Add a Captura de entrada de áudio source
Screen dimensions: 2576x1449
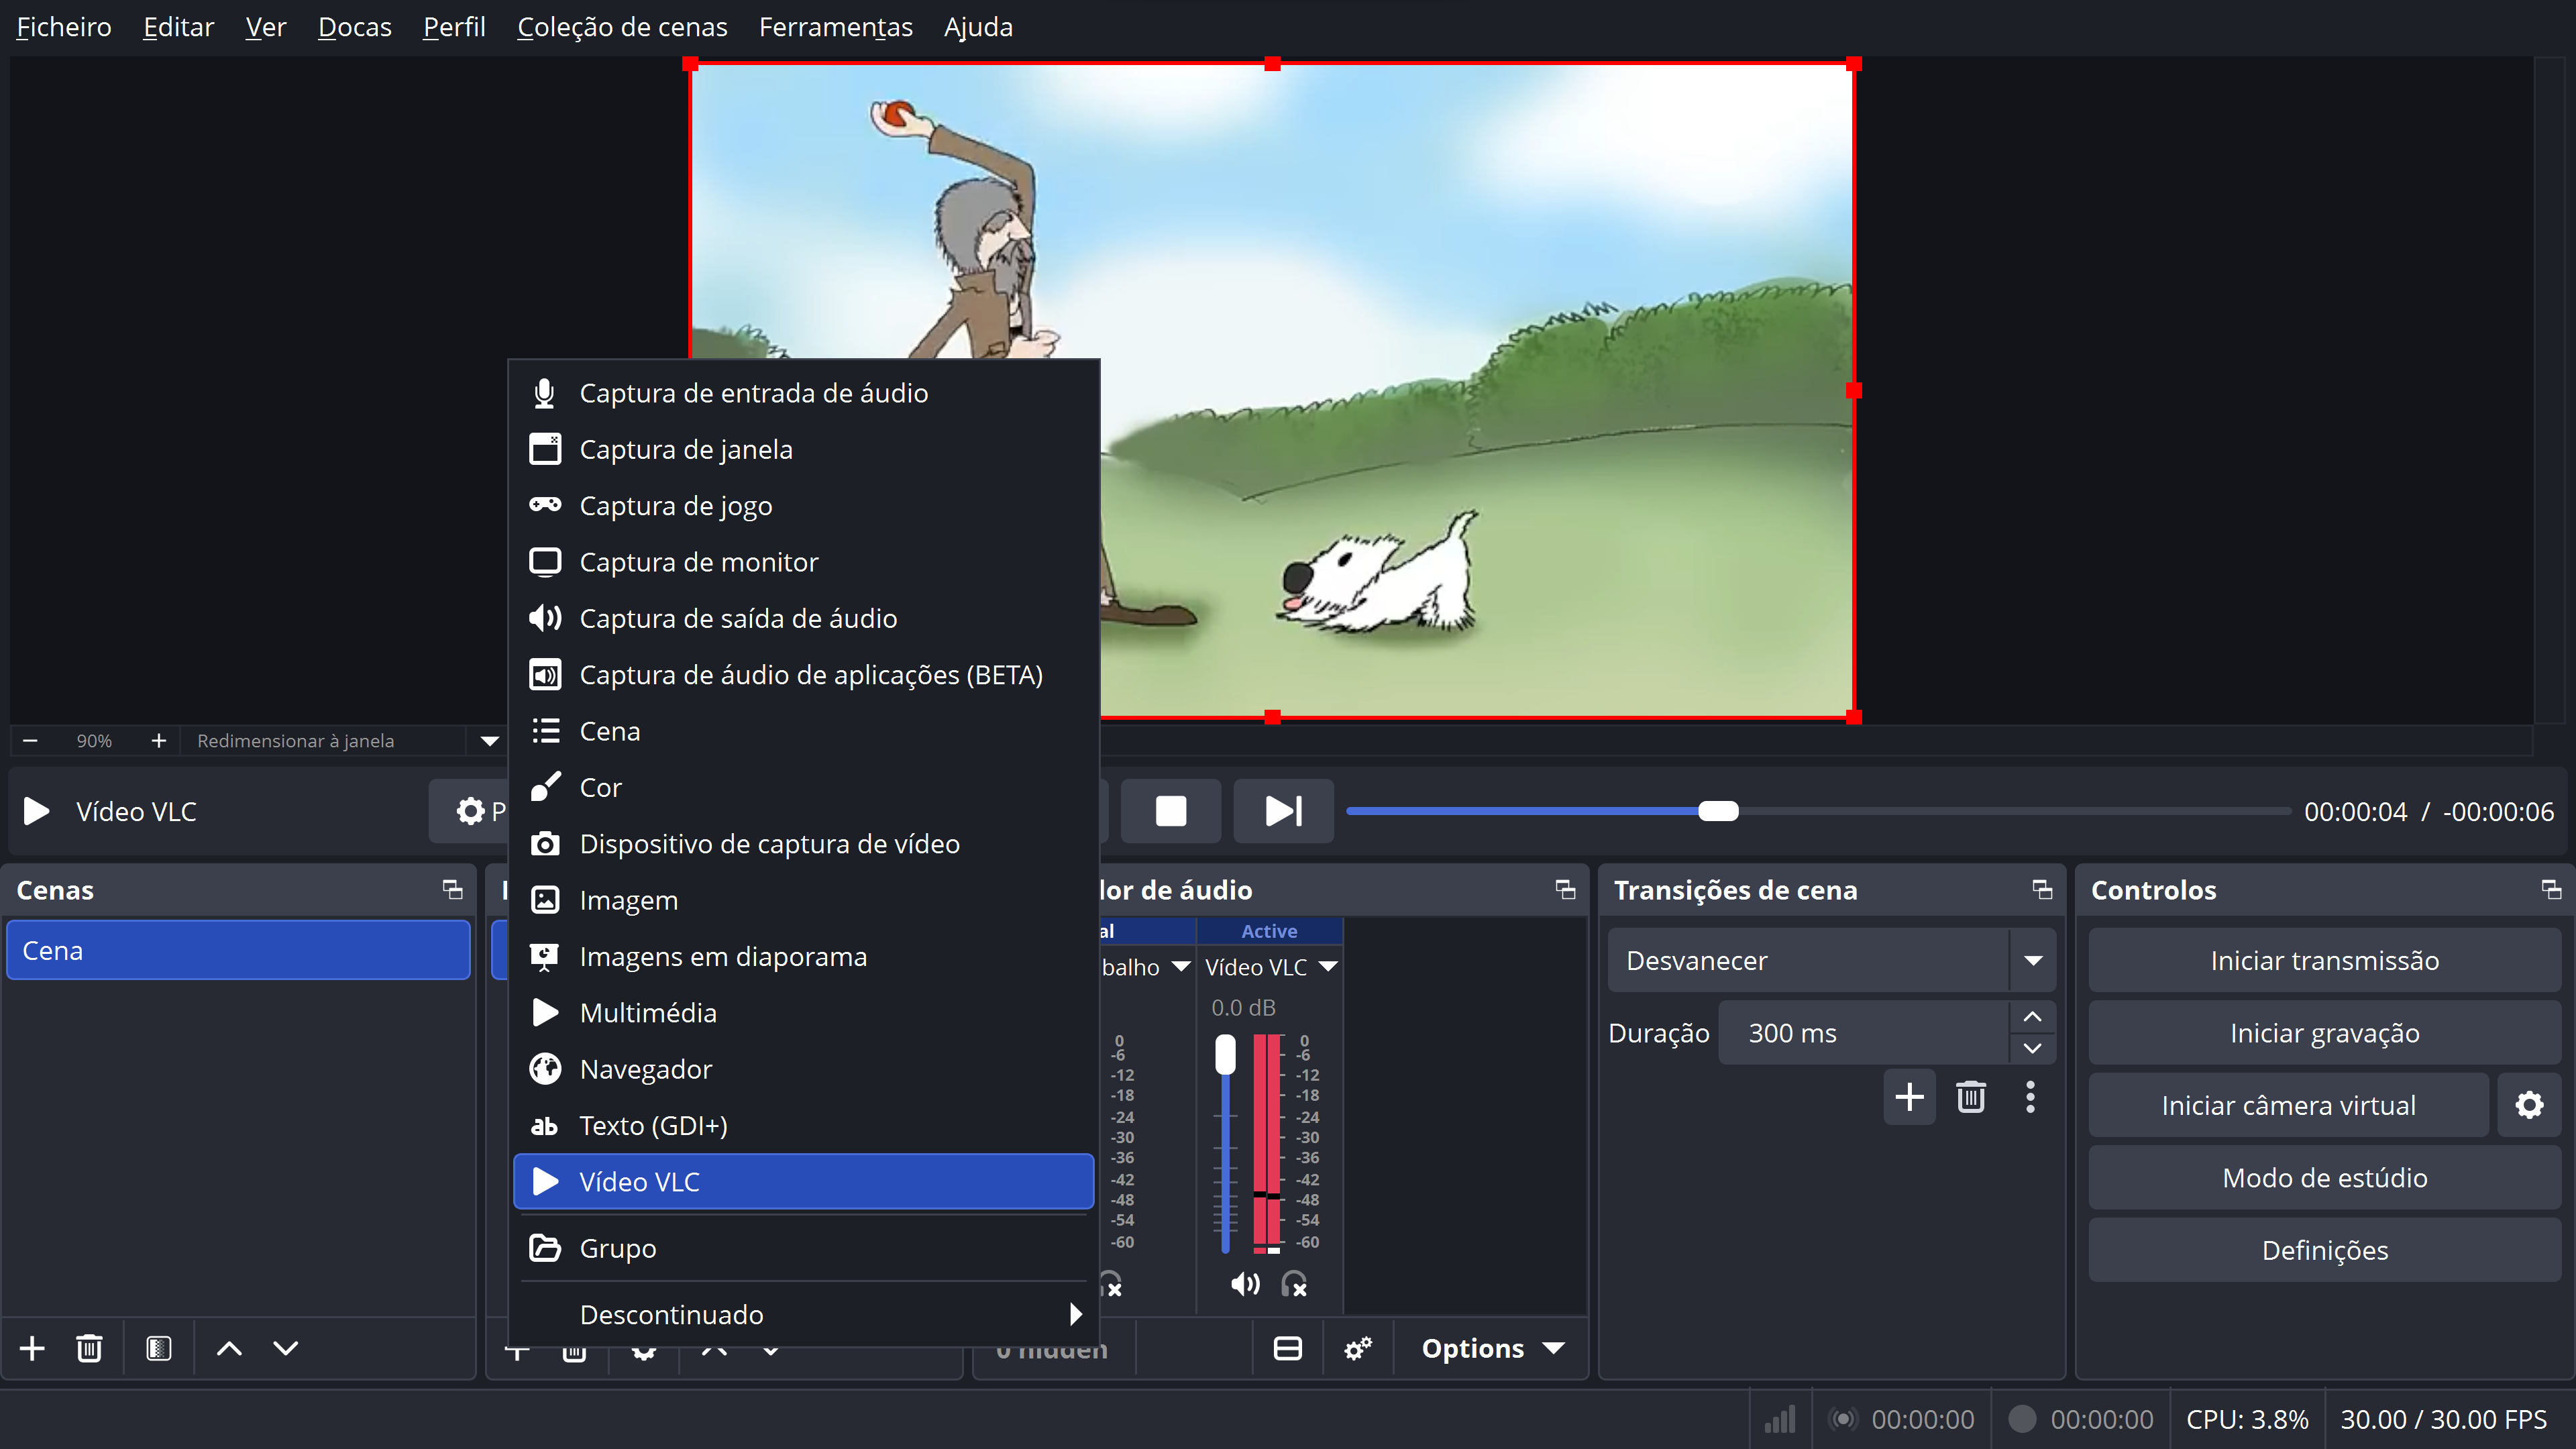tap(803, 393)
